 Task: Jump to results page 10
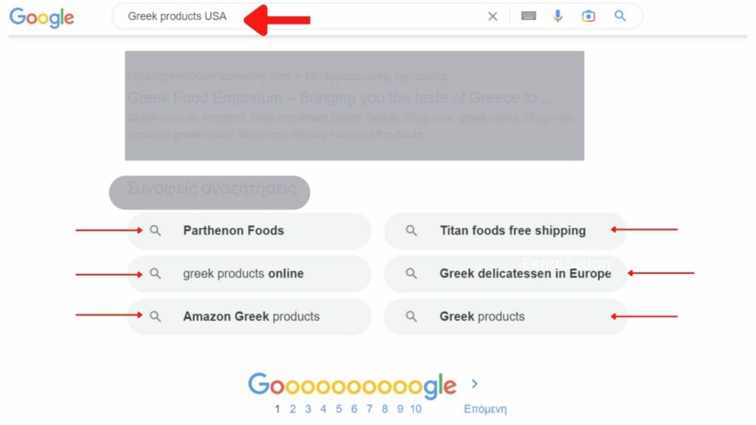[x=416, y=409]
